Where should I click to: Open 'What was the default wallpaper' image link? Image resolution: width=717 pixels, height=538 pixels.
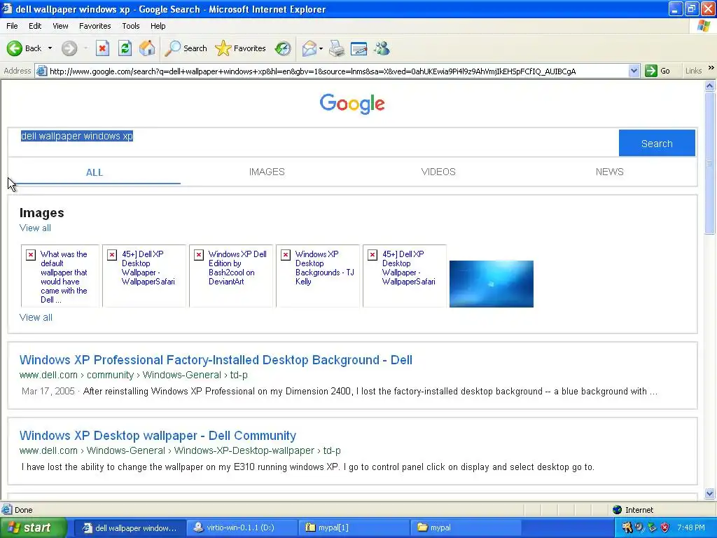coord(64,277)
